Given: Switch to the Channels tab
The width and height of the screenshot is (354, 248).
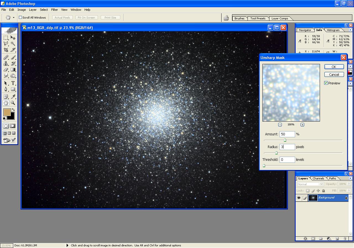Looking at the screenshot, I should pos(318,179).
